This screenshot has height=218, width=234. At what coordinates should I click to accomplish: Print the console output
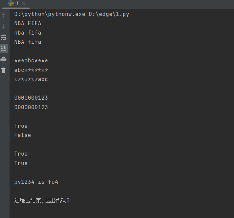point(4,60)
